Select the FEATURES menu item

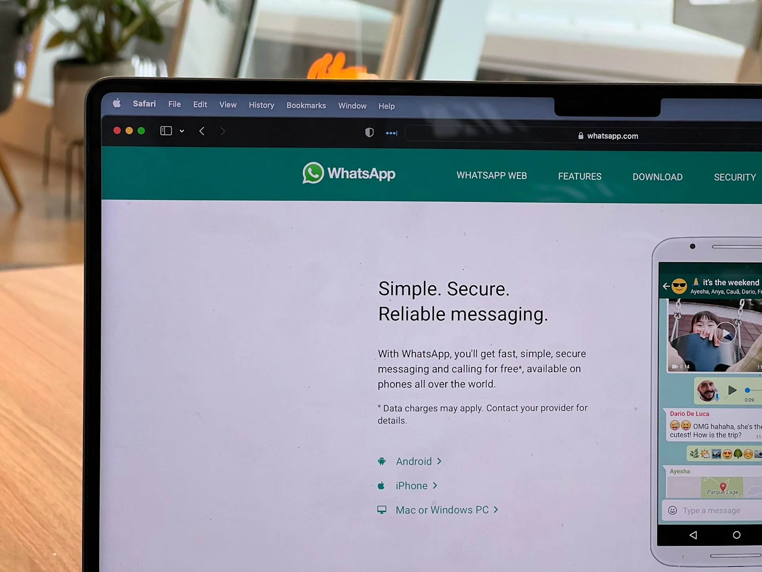click(x=579, y=177)
